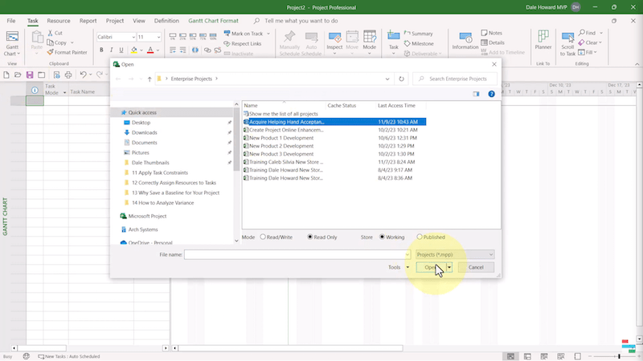The image size is (643, 361).
Task: Click the Cut scissors icon
Action: tap(50, 33)
